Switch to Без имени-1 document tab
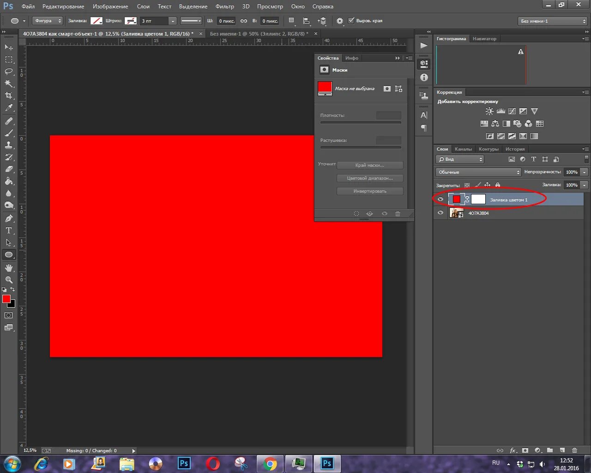This screenshot has width=591, height=473. [x=259, y=34]
